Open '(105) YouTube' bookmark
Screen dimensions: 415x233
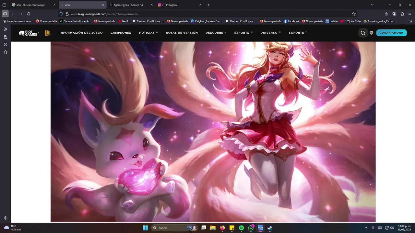350,21
